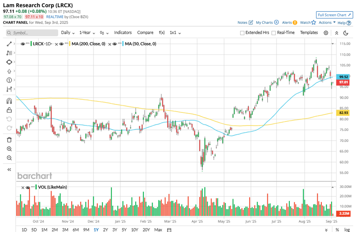This screenshot has width=355, height=232.
Task: Choose the arrow marker tool
Action: (9, 71)
